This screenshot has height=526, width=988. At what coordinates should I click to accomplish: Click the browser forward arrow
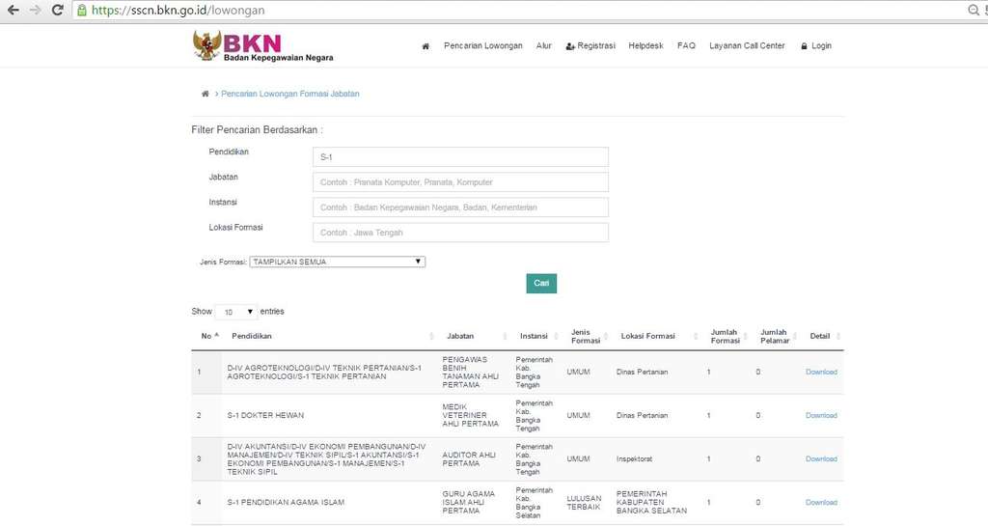coord(36,10)
